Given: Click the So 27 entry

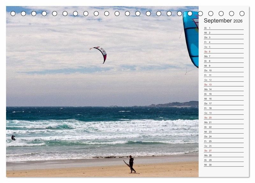Looking at the screenshot, I should coord(223,151).
